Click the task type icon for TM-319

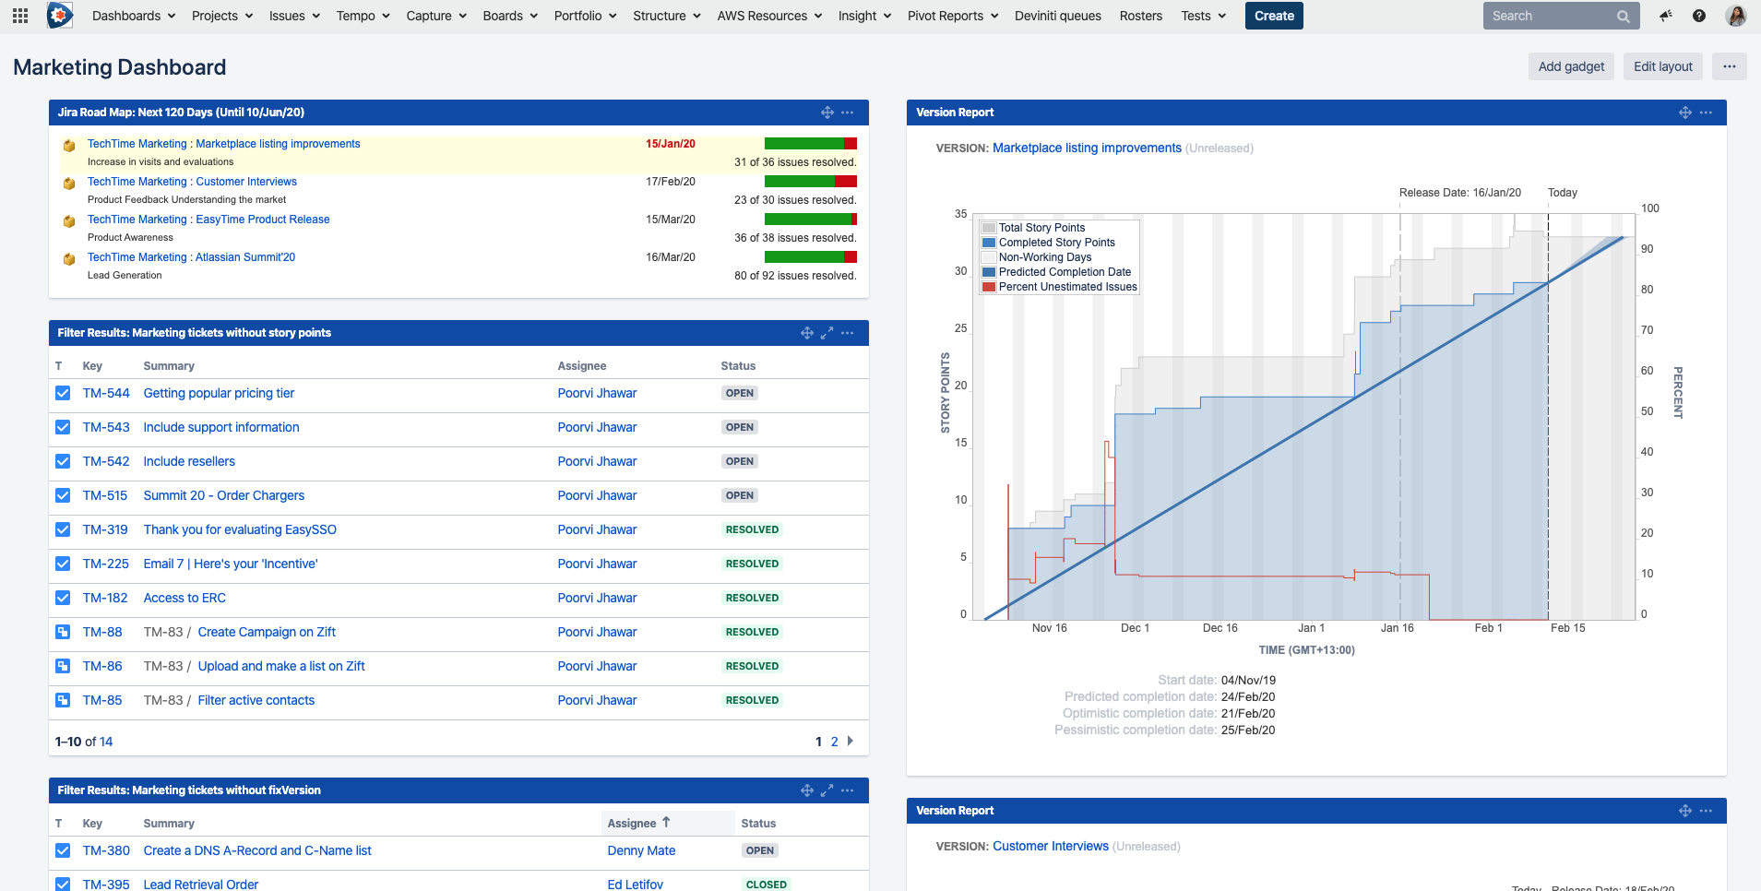[x=63, y=530]
